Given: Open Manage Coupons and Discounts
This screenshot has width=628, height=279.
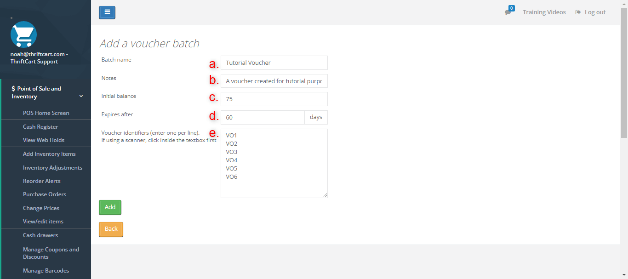Looking at the screenshot, I should coord(51,253).
